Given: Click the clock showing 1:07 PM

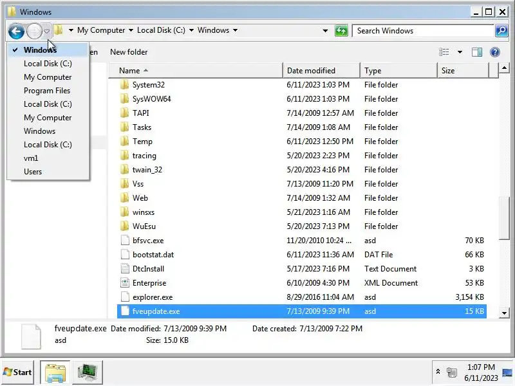Looking at the screenshot, I should click(x=481, y=367).
